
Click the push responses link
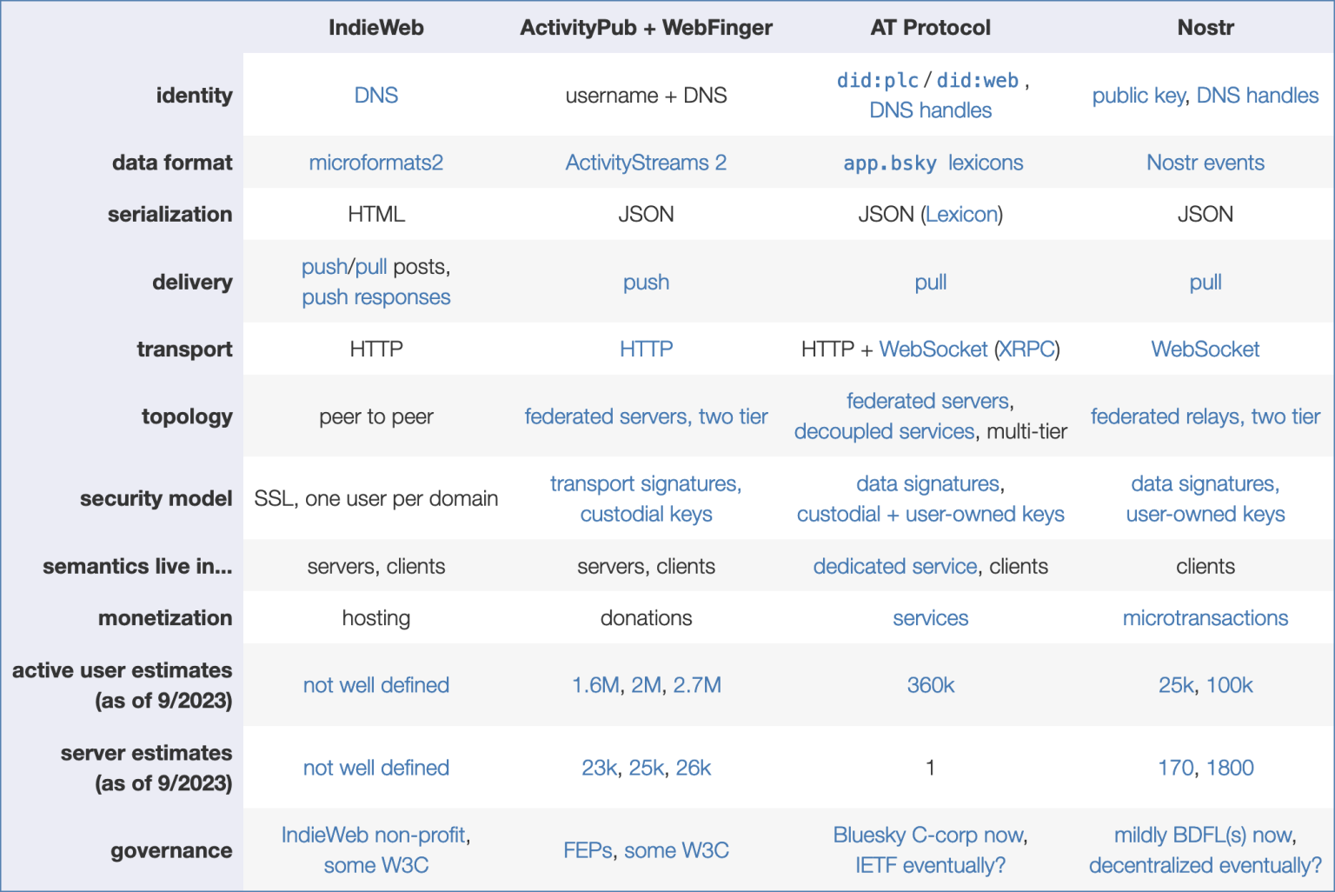tap(375, 298)
